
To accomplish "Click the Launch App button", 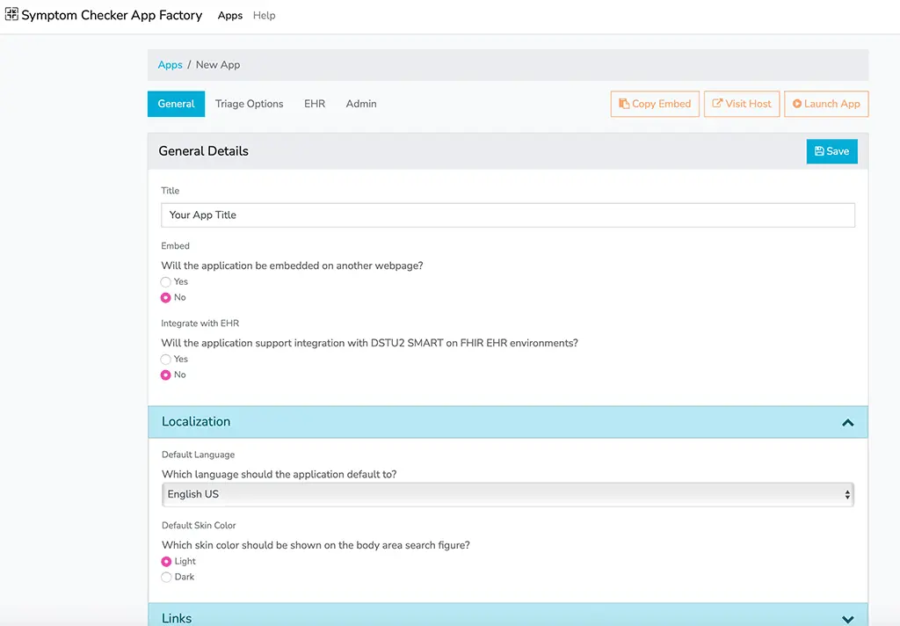I will [826, 104].
